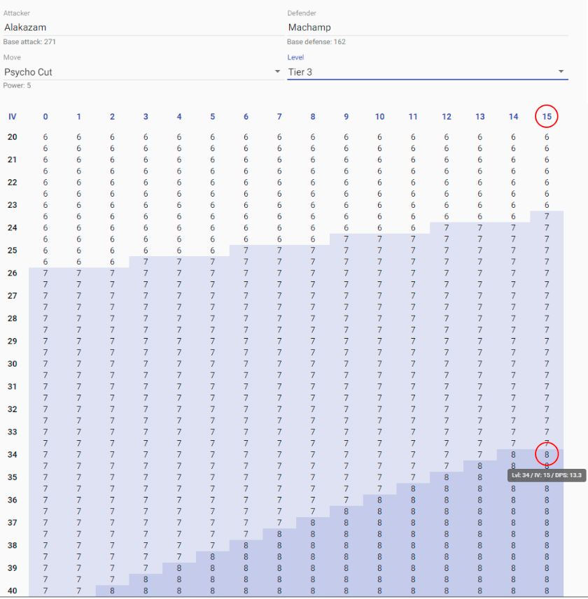The image size is (588, 599).
Task: Click row label for level 33
Action: (x=12, y=432)
